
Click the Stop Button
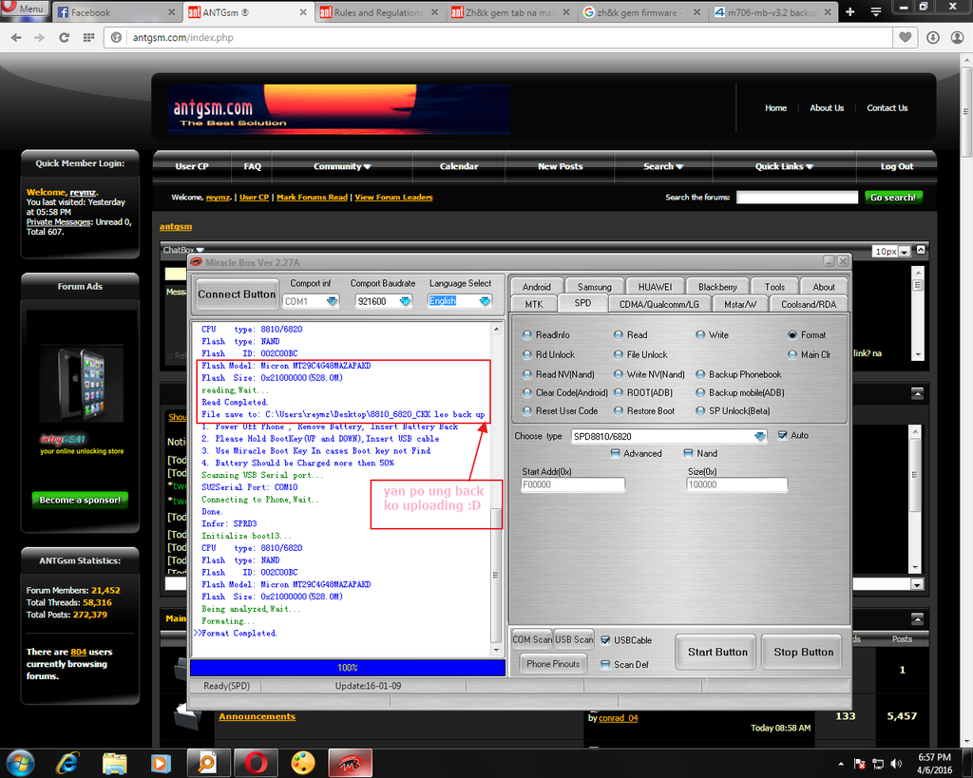coord(803,652)
